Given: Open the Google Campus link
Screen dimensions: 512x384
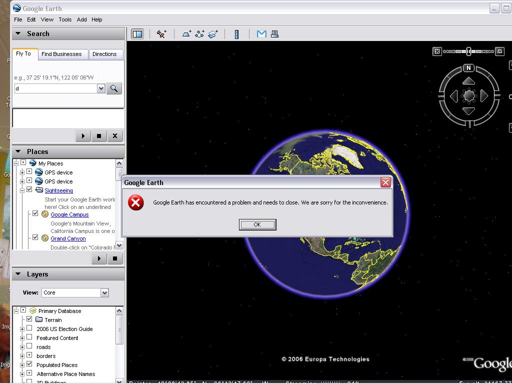Looking at the screenshot, I should 69,214.
